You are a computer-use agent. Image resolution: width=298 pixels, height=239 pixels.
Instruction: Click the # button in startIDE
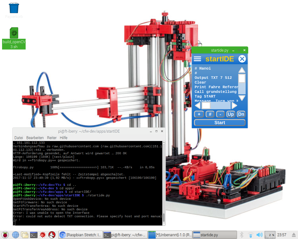coord(210,114)
